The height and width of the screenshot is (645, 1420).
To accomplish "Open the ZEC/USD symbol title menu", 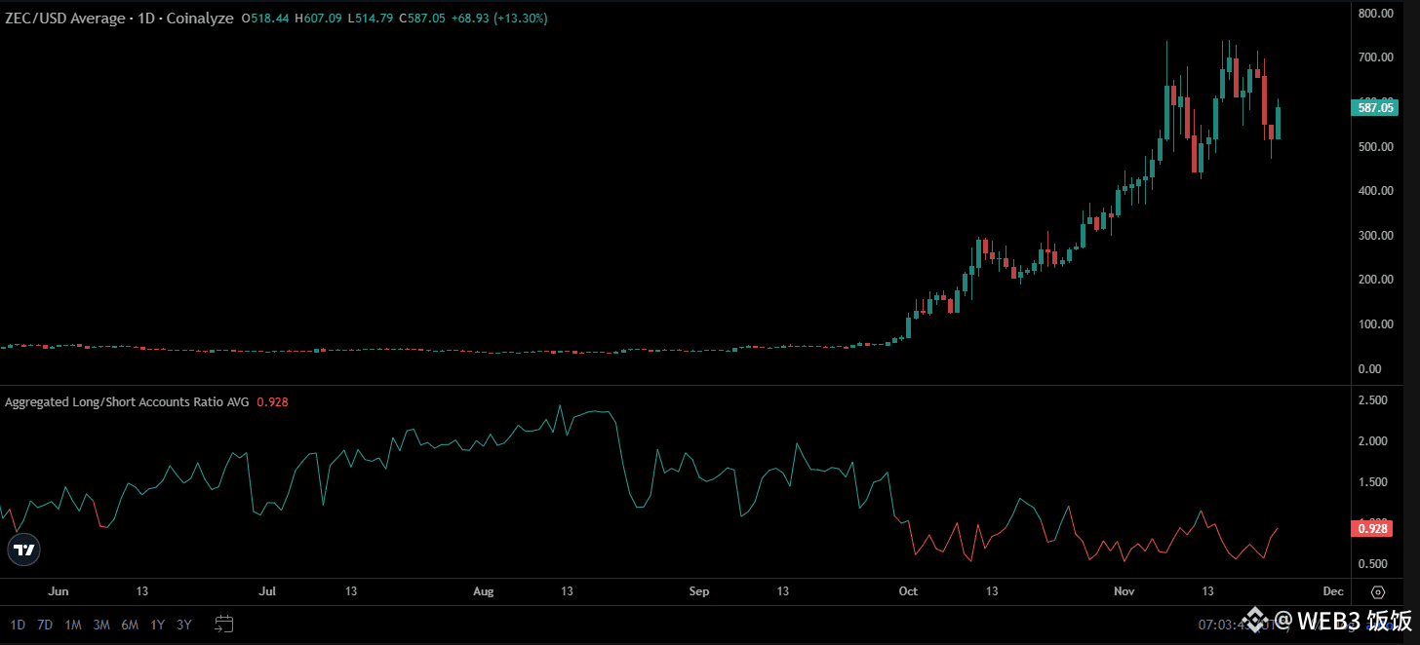I will 65,18.
